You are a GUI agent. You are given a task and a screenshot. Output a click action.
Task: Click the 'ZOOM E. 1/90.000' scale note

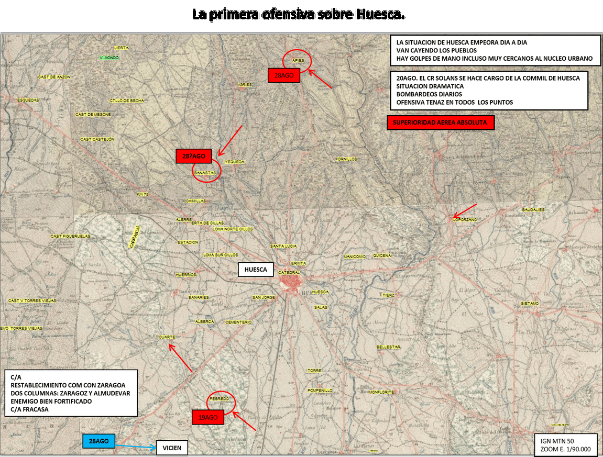(x=565, y=449)
